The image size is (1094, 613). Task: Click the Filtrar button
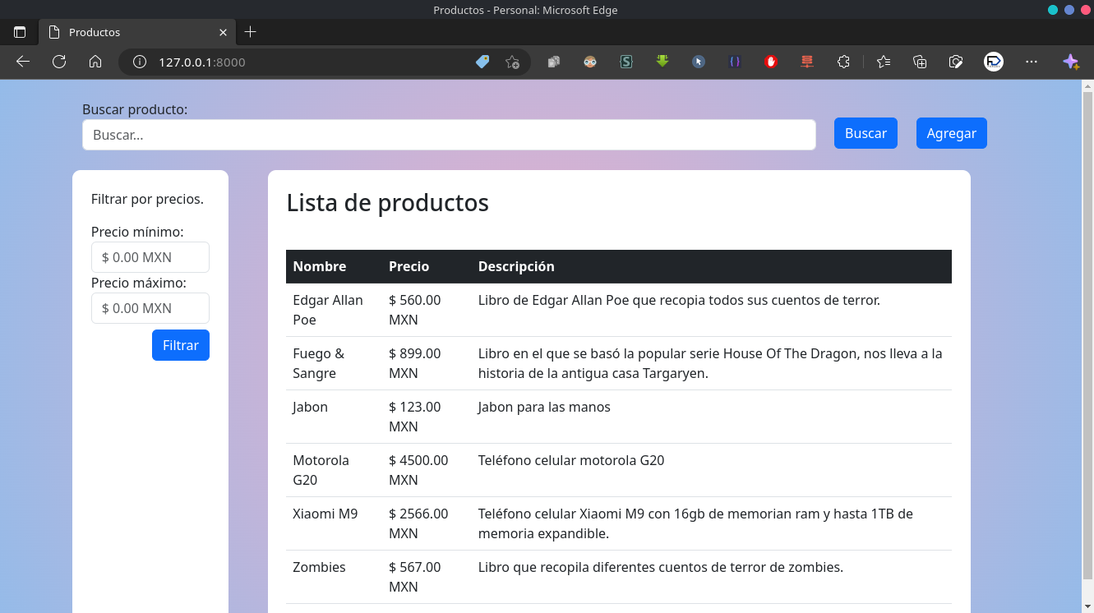(x=181, y=345)
